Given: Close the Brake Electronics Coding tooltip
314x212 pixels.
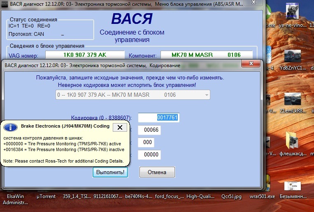Looking at the screenshot, I should (120, 128).
